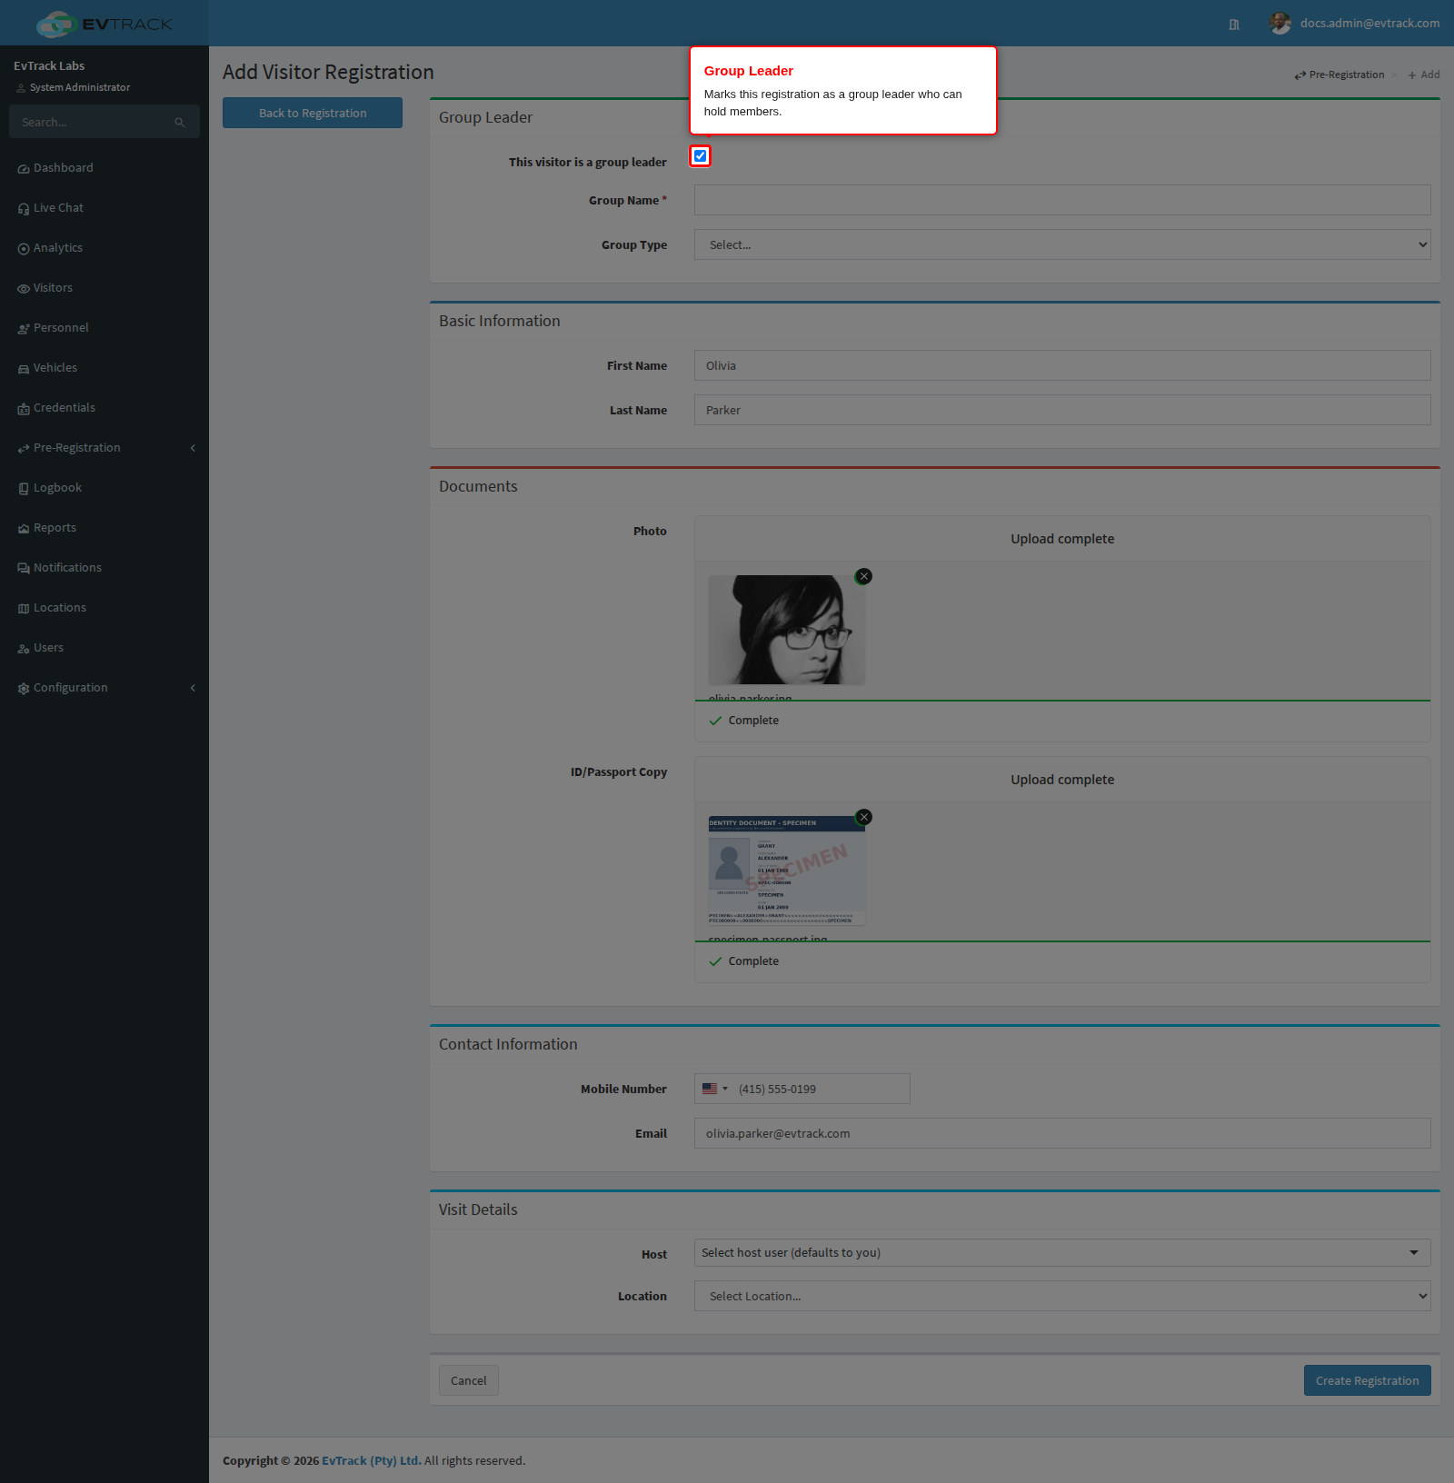Click the user avatar in header
The height and width of the screenshot is (1483, 1454).
point(1280,24)
